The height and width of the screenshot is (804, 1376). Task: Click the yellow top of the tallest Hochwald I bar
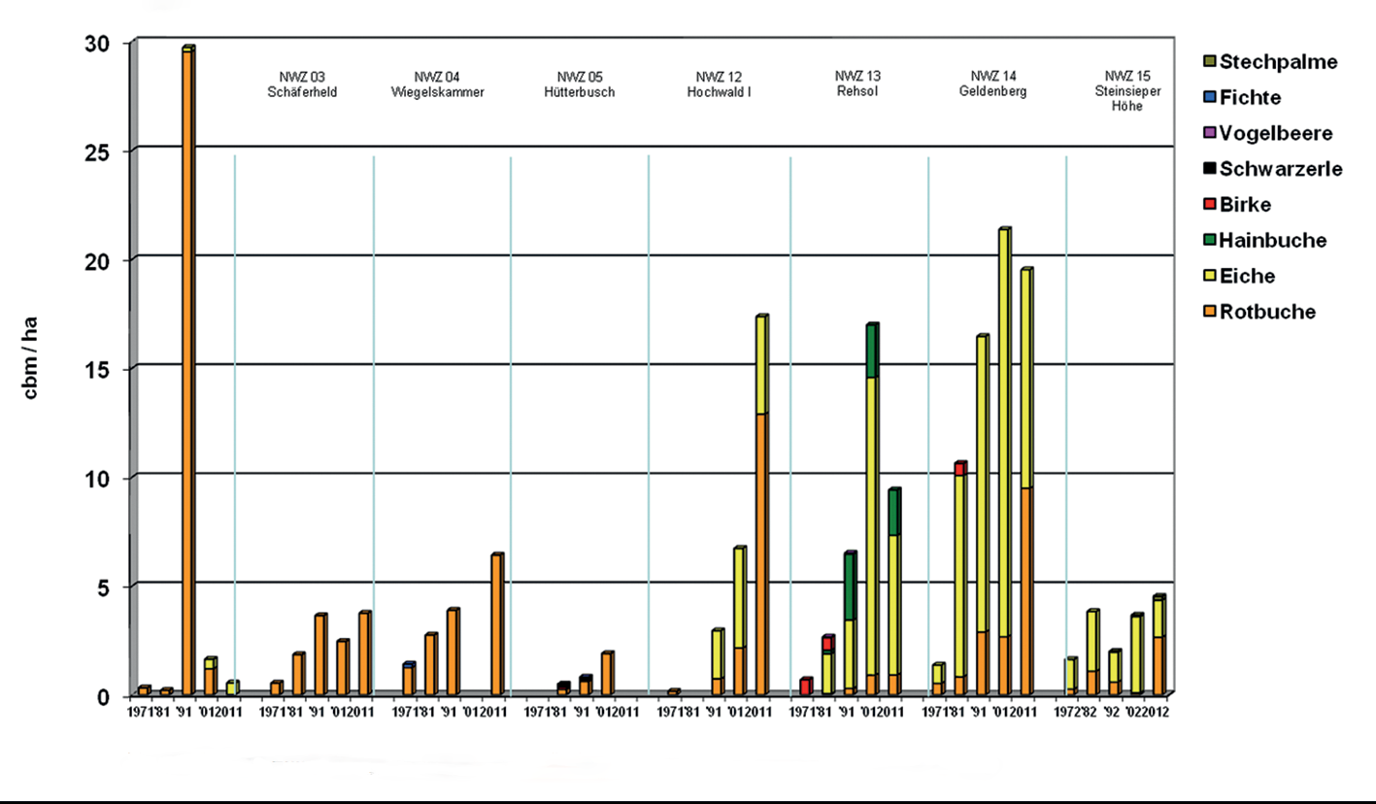[761, 366]
